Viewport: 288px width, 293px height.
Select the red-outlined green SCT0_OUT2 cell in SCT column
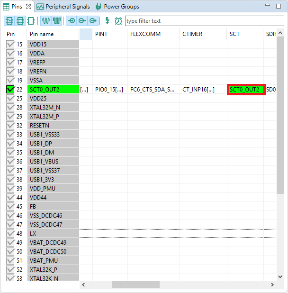pyautogui.click(x=245, y=90)
